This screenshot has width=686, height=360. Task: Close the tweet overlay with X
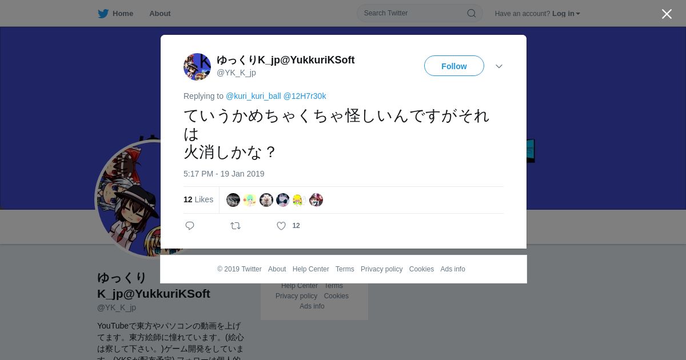(x=667, y=14)
